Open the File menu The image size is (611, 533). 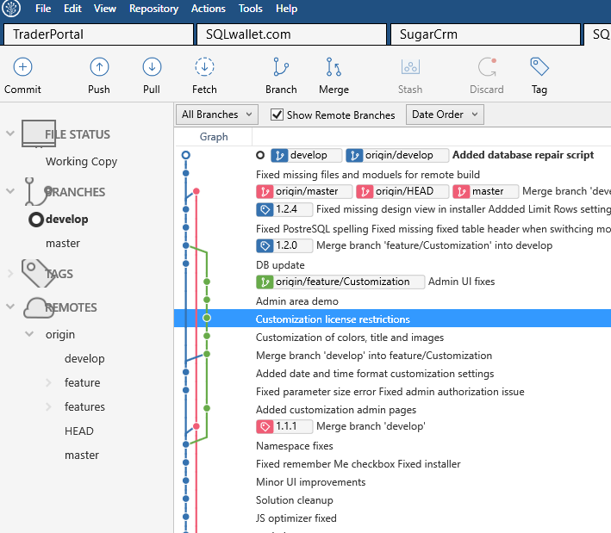point(43,9)
